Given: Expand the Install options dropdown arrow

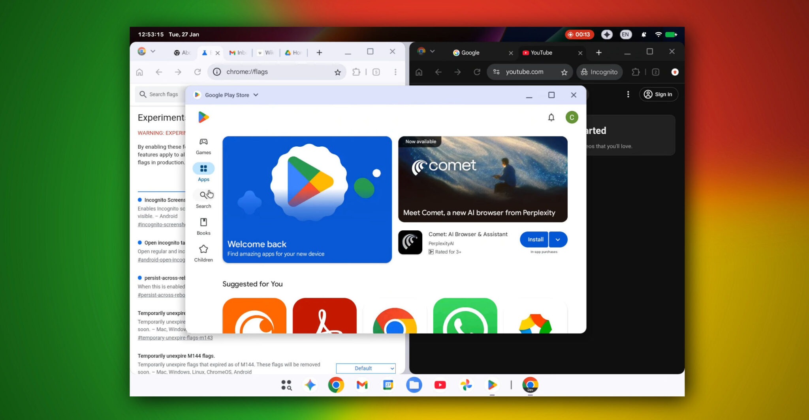Looking at the screenshot, I should (558, 239).
